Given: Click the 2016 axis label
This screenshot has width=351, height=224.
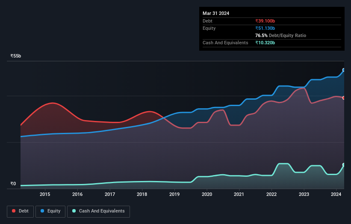Looking at the screenshot, I should click(77, 194).
